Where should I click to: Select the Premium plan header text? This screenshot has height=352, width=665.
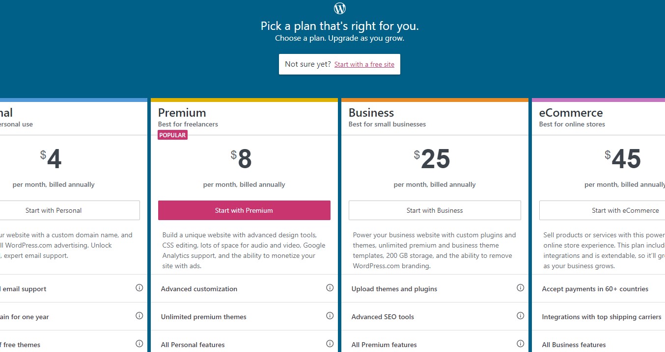point(182,112)
